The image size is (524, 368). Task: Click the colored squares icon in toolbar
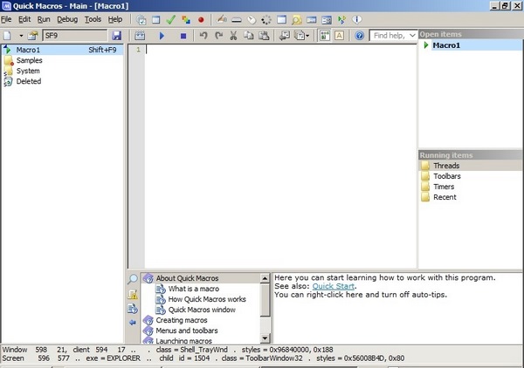point(186,20)
